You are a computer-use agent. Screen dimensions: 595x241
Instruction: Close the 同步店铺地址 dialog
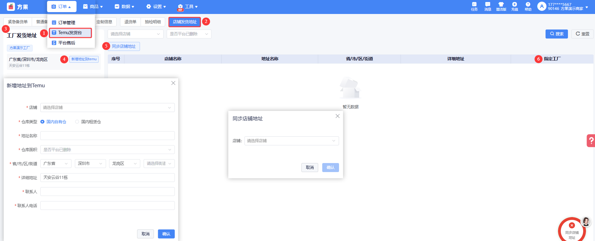(x=337, y=116)
